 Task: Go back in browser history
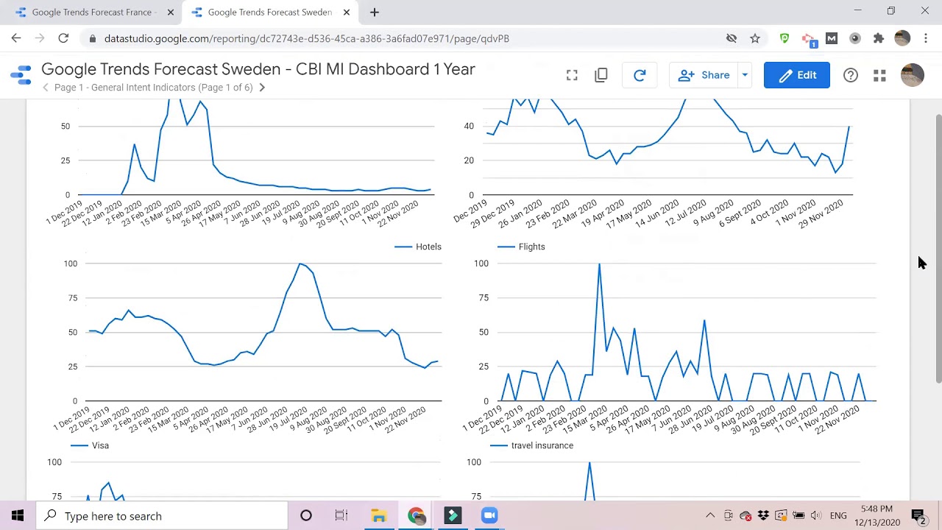(16, 38)
